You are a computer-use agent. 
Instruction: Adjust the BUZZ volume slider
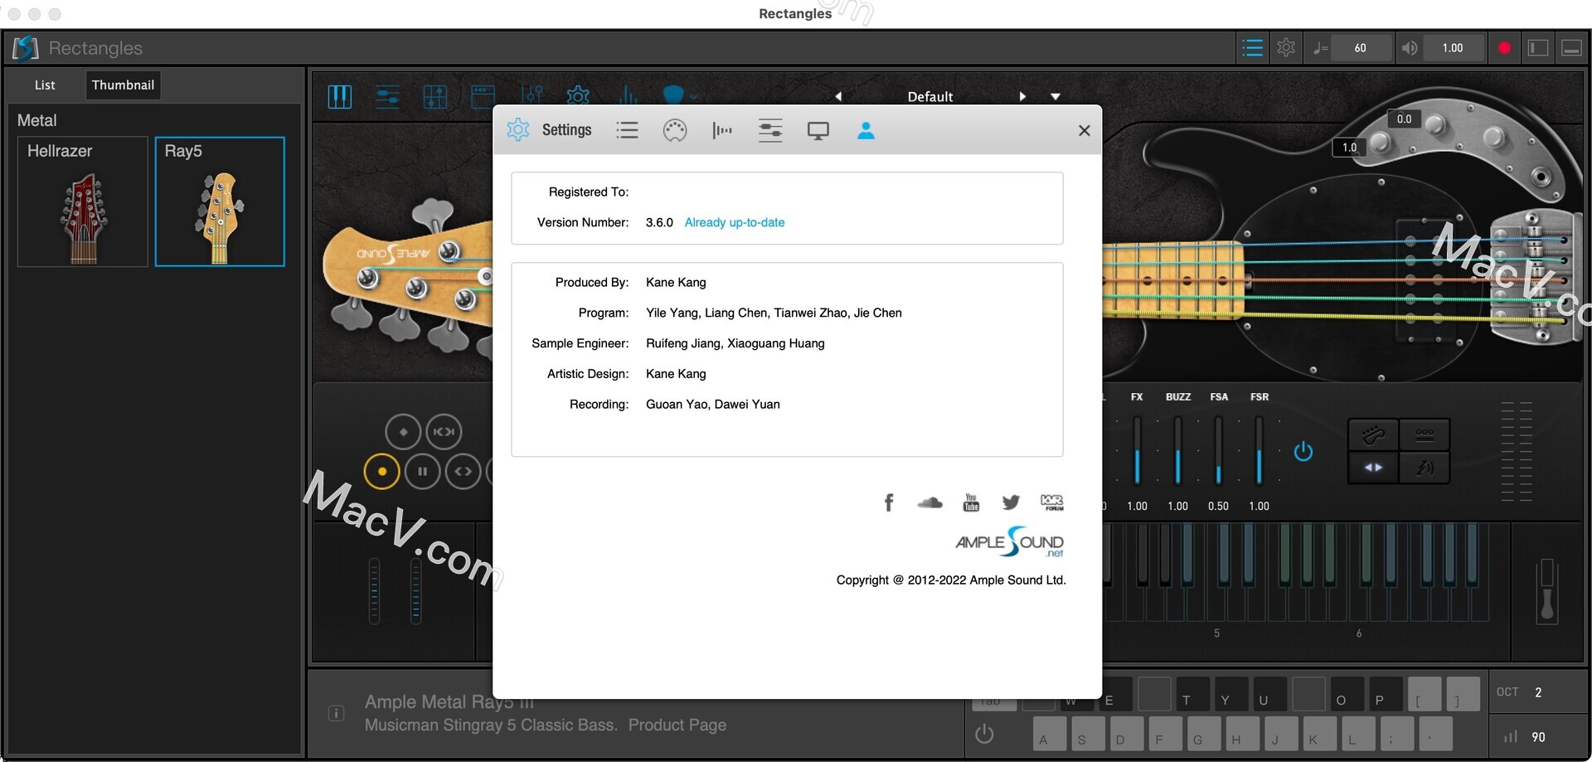pos(1177,451)
